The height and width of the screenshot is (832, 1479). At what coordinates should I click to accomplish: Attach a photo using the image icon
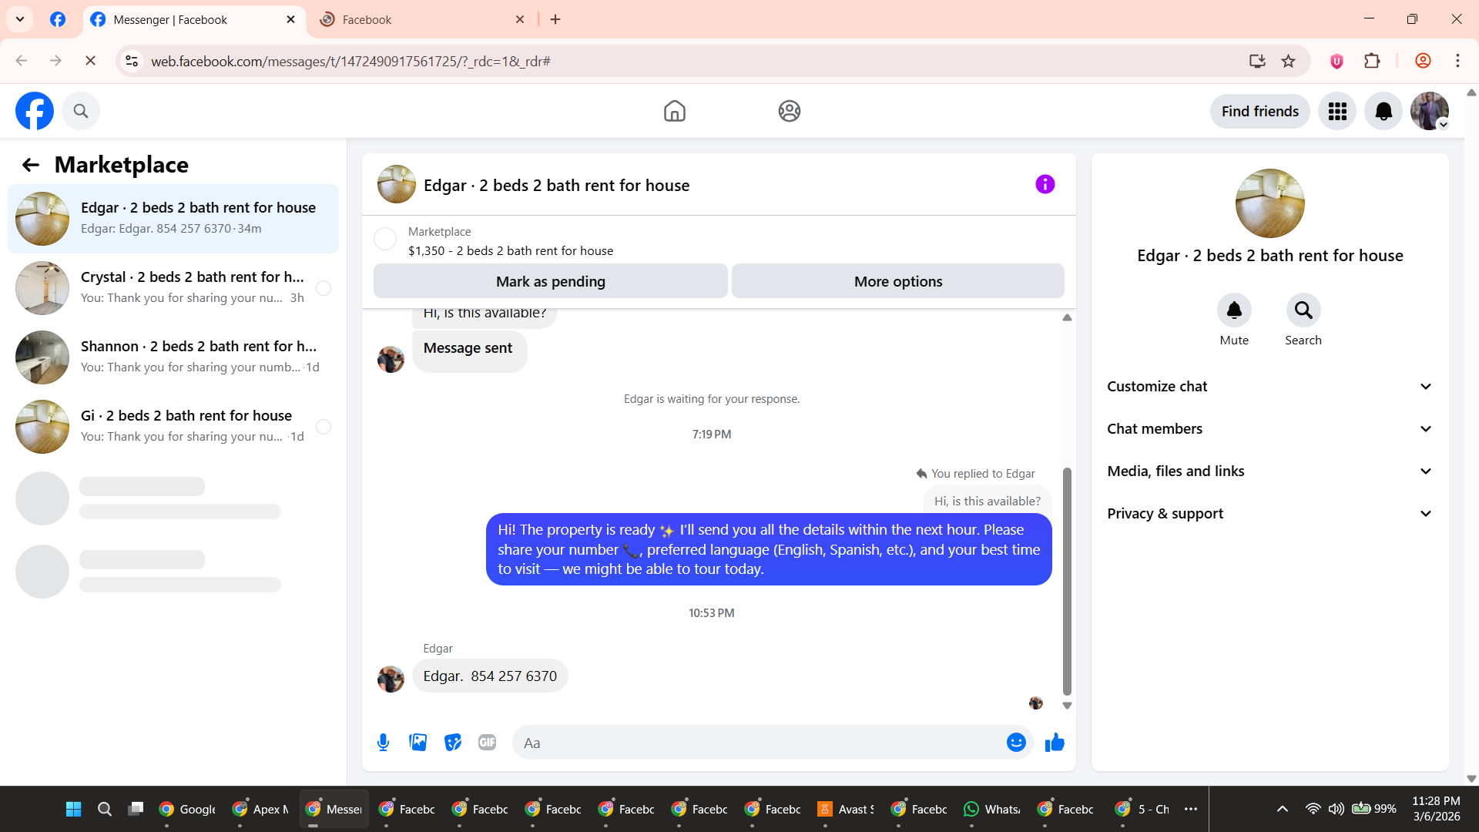[418, 743]
